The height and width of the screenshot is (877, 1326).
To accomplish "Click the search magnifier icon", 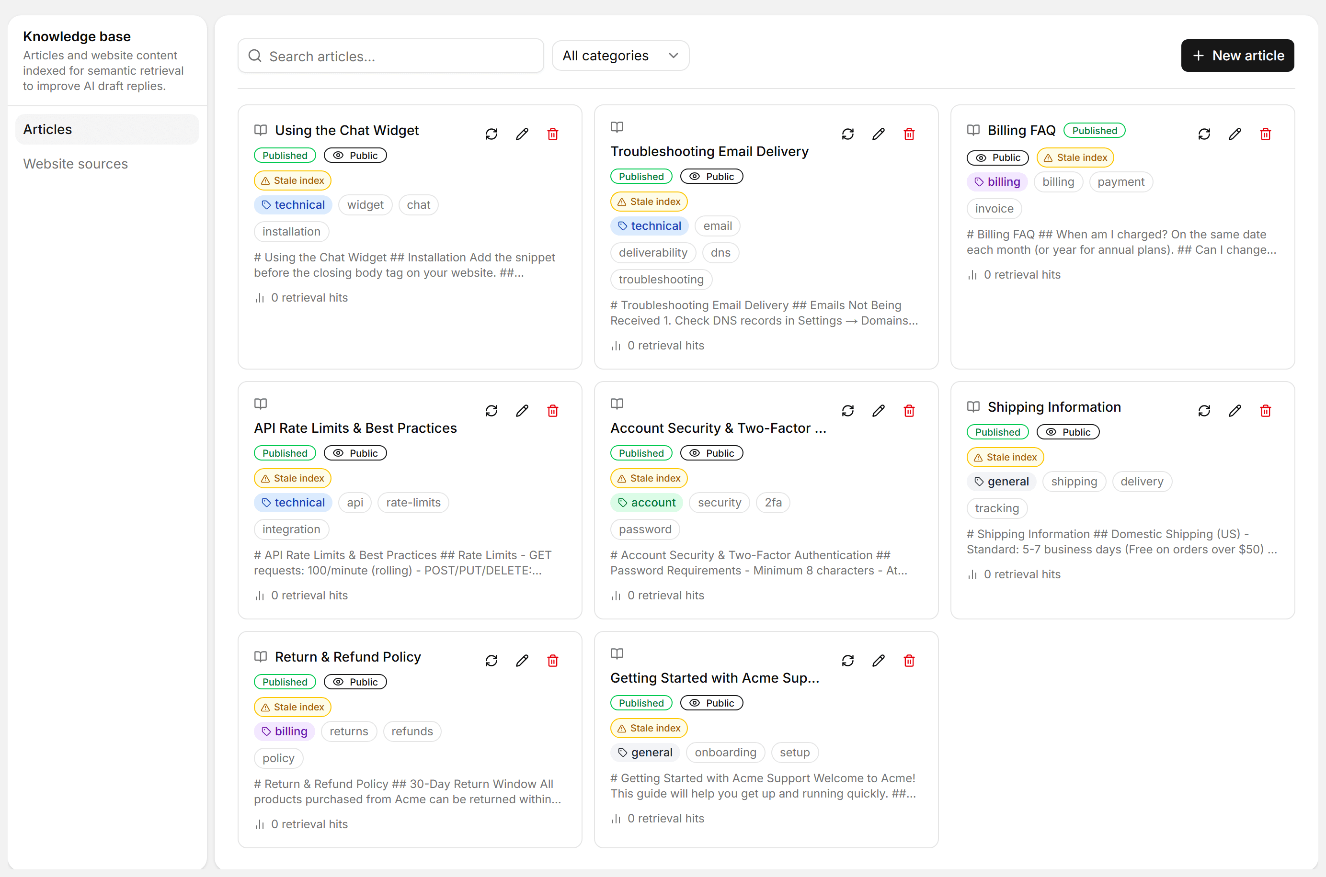I will tap(255, 56).
